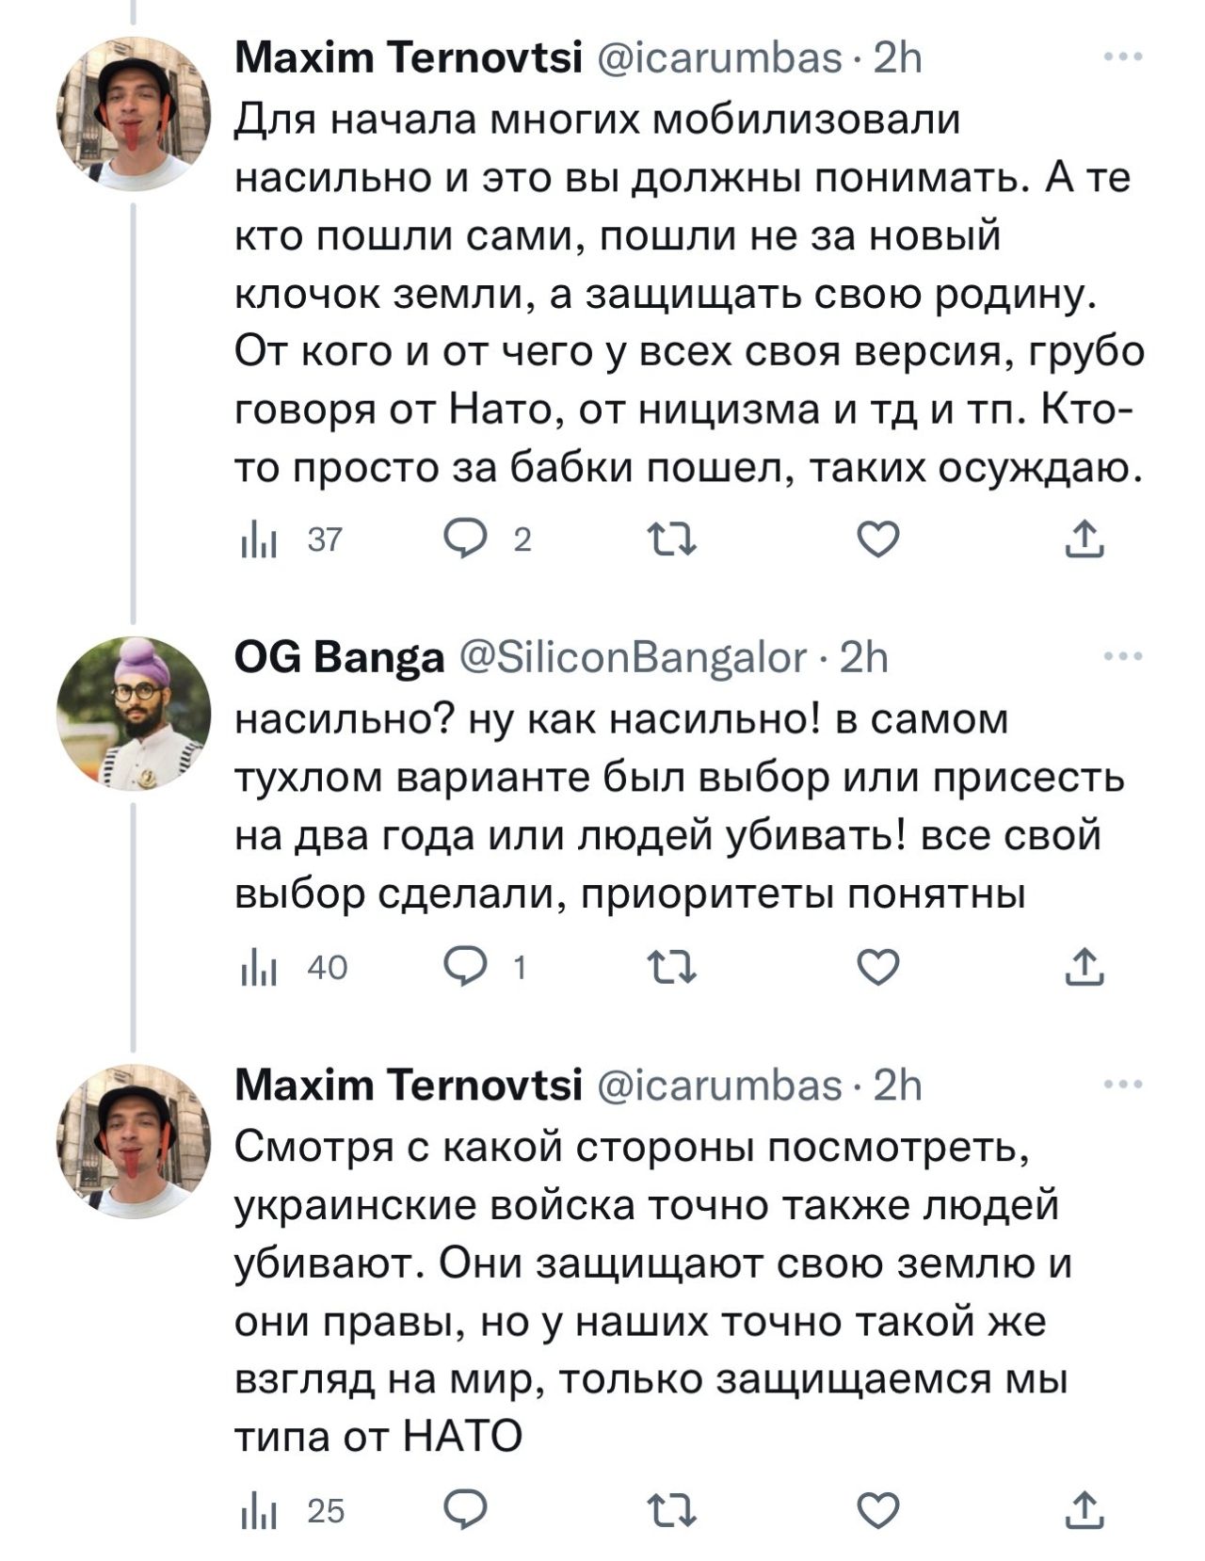Share the first Maxim Ternovtsi tweet
Viewport: 1205px width, 1561px height.
coord(1083,538)
